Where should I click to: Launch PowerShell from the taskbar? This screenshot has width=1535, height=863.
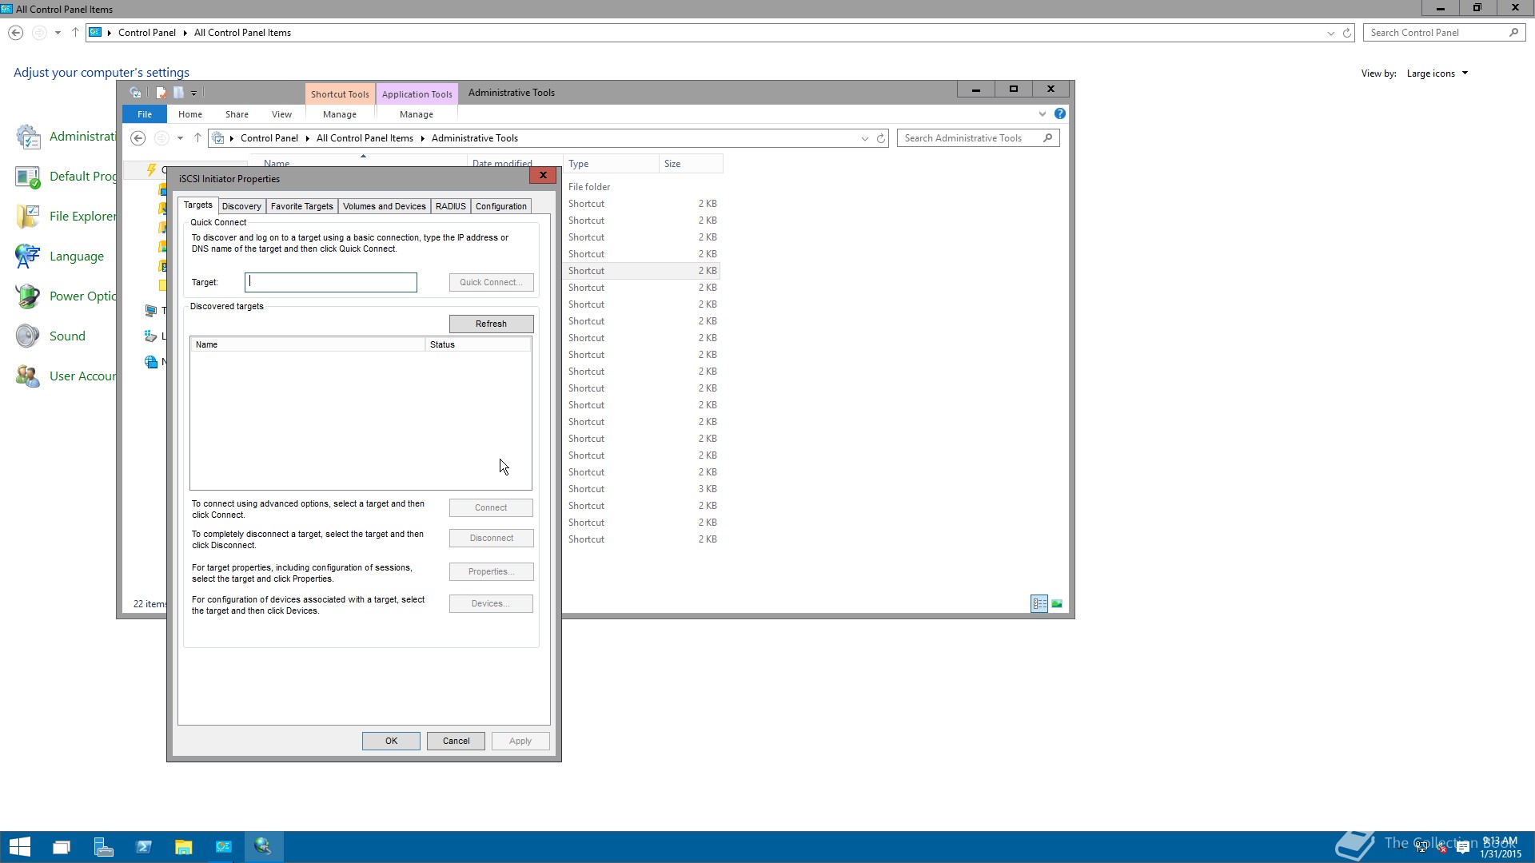[144, 847]
